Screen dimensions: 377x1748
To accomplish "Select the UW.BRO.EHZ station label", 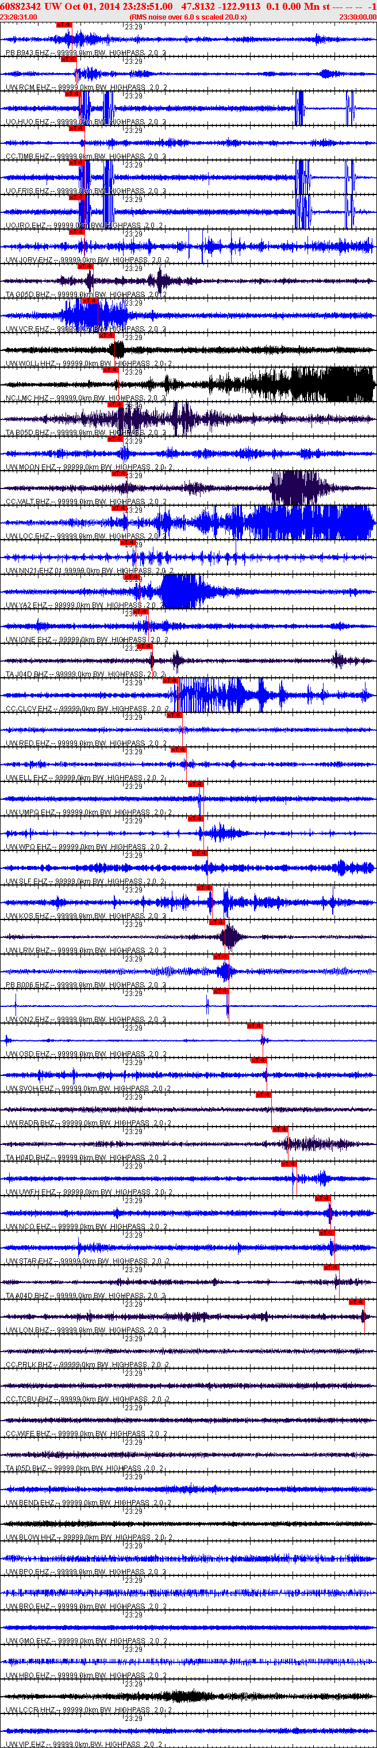I will click(86, 1607).
